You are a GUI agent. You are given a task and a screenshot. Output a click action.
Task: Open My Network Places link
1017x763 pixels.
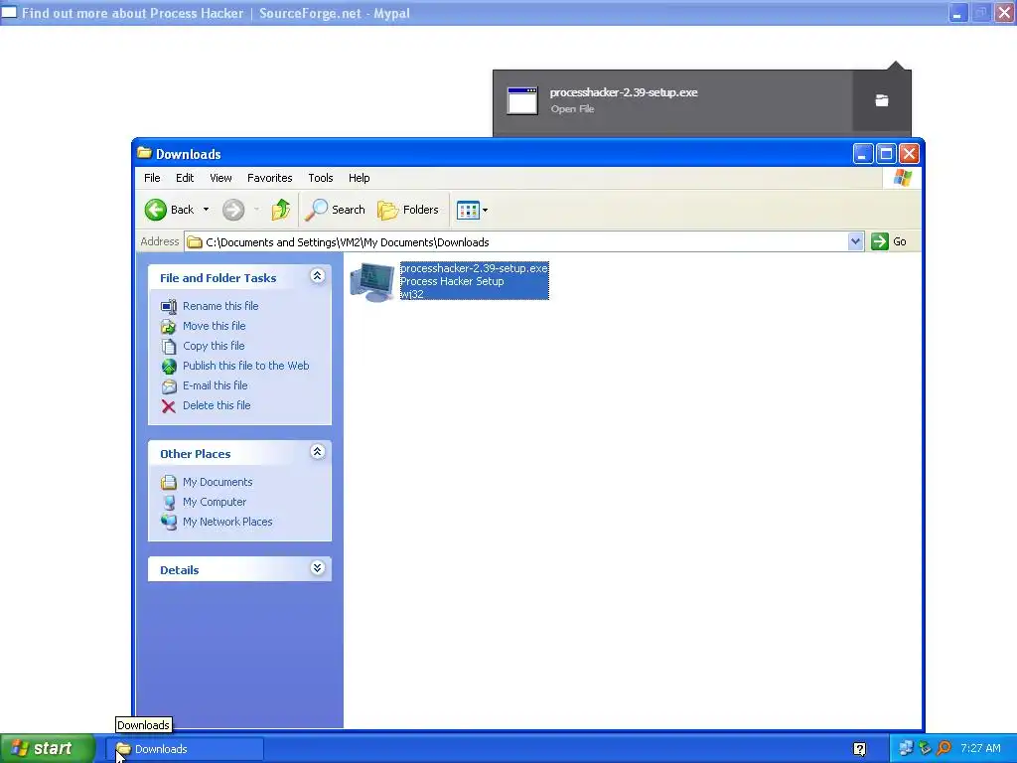click(x=227, y=522)
